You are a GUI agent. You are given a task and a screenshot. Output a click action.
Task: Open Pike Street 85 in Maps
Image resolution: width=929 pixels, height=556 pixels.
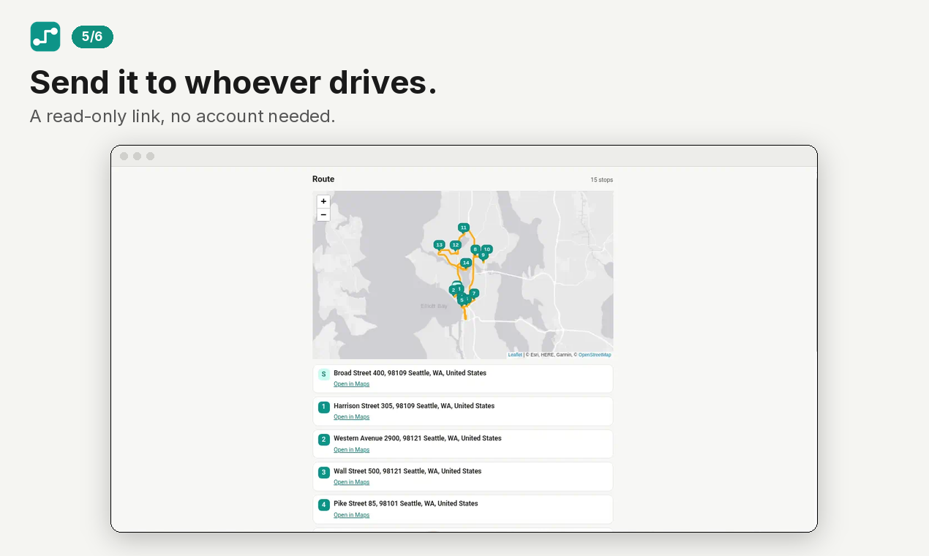[352, 515]
